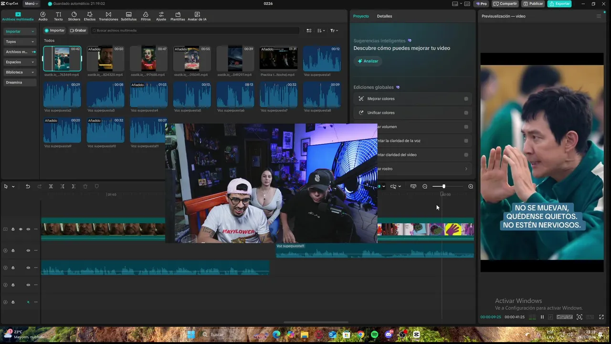Click the preview zoom focus icon
This screenshot has height=344, width=611.
[579, 317]
